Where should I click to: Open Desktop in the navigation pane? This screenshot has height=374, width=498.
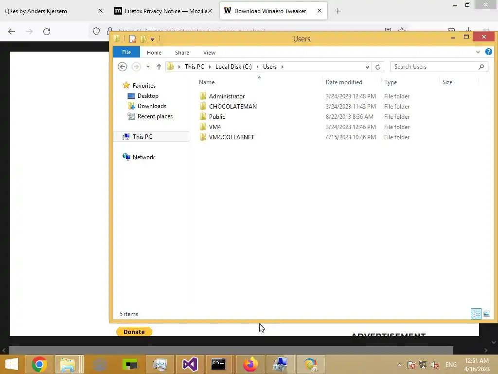[x=148, y=96]
